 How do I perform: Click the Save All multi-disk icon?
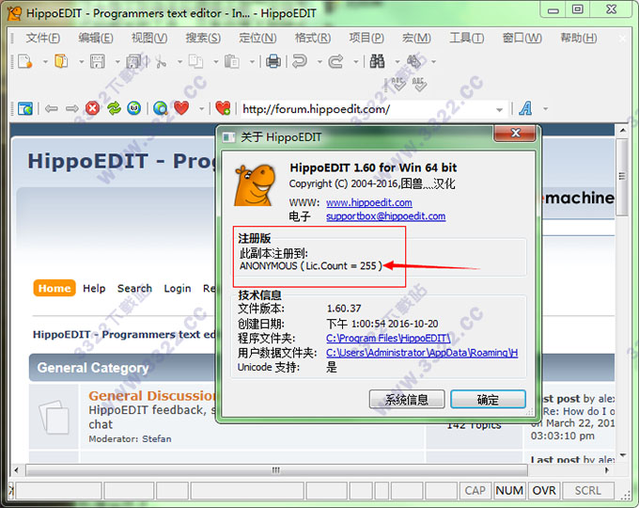[133, 61]
